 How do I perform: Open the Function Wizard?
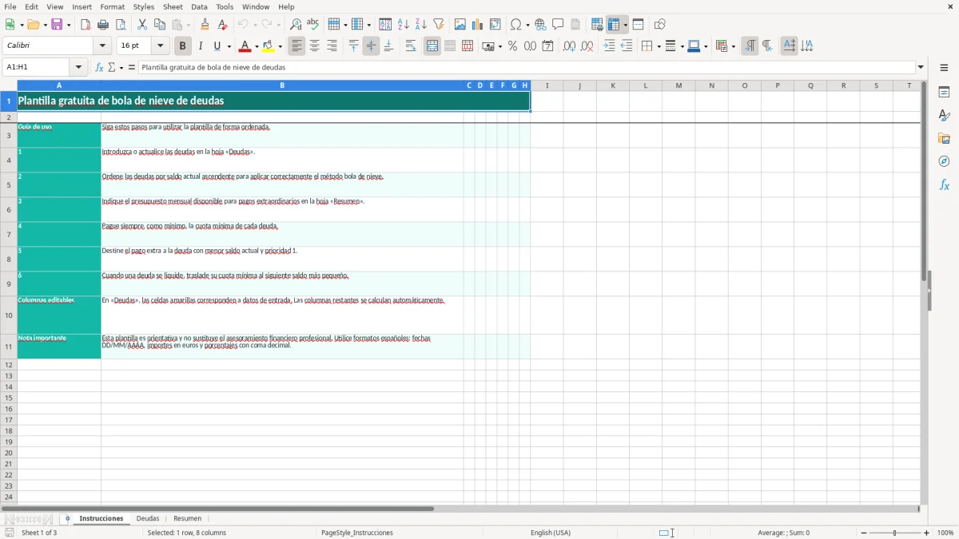[99, 67]
